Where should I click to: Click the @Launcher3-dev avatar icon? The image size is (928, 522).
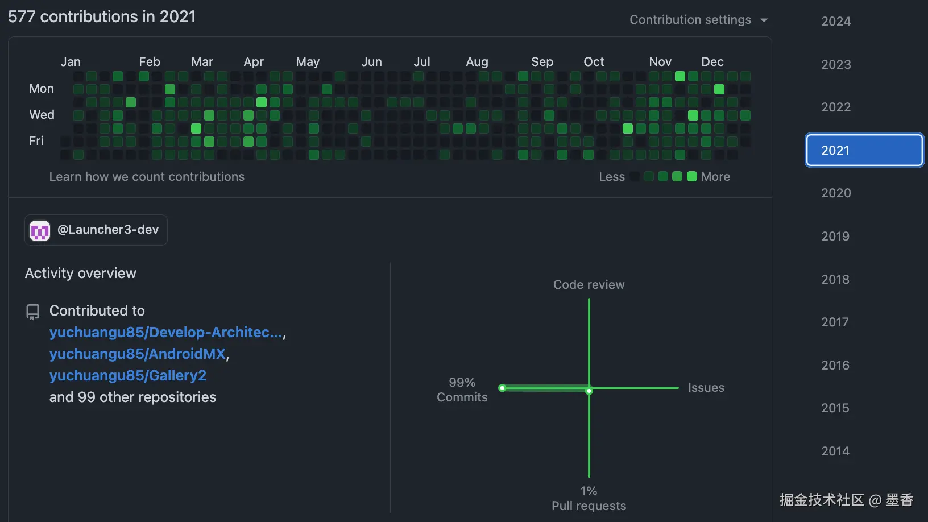(39, 230)
